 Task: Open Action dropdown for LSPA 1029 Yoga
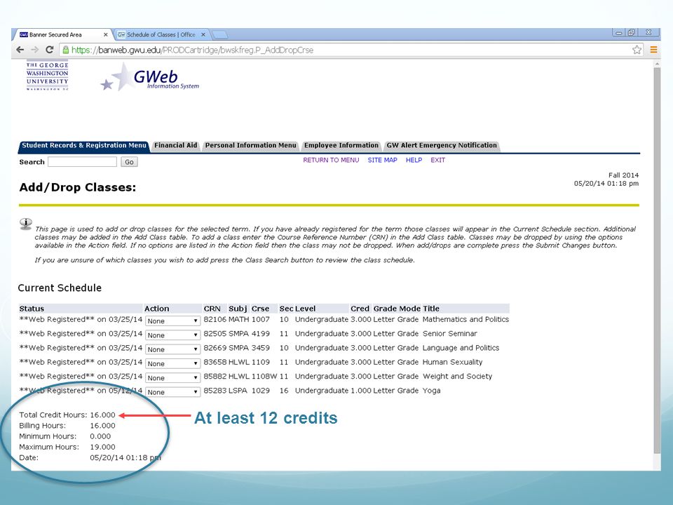point(172,391)
